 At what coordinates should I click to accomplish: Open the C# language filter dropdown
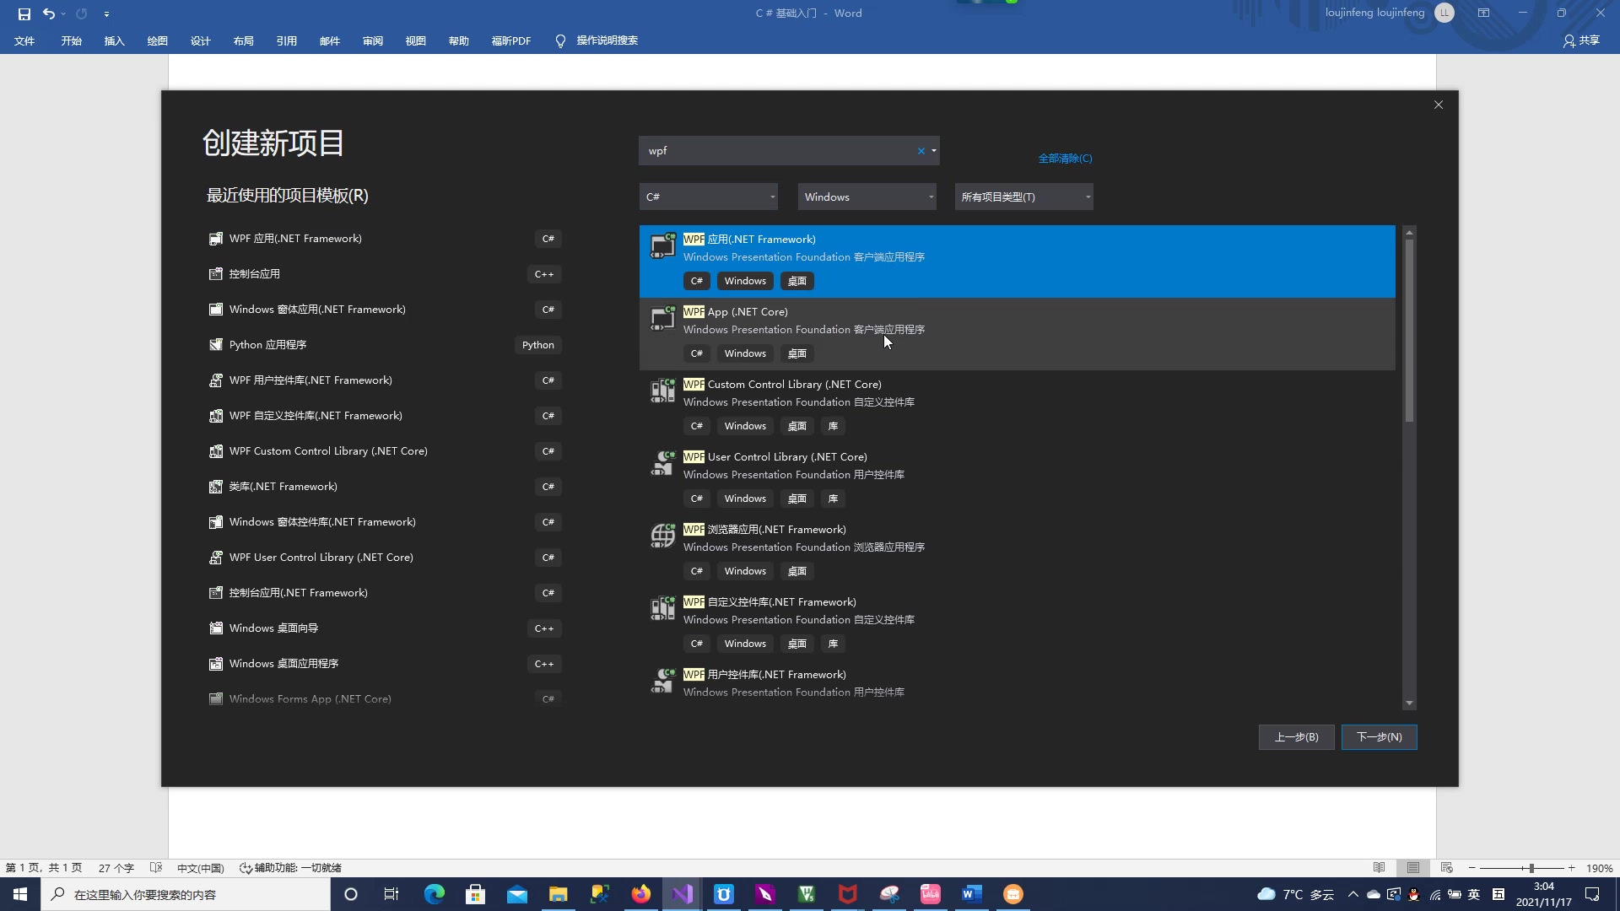pos(709,197)
